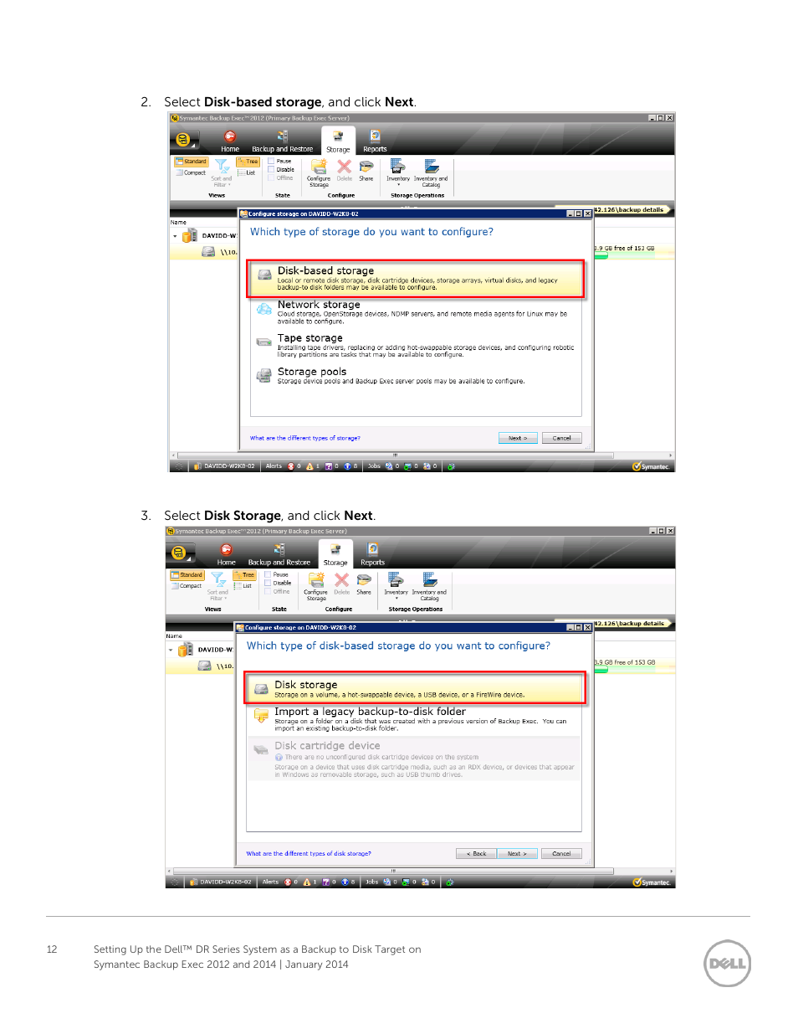The height and width of the screenshot is (1034, 798).
Task: Choose Storage pools option
Action: coord(416,376)
